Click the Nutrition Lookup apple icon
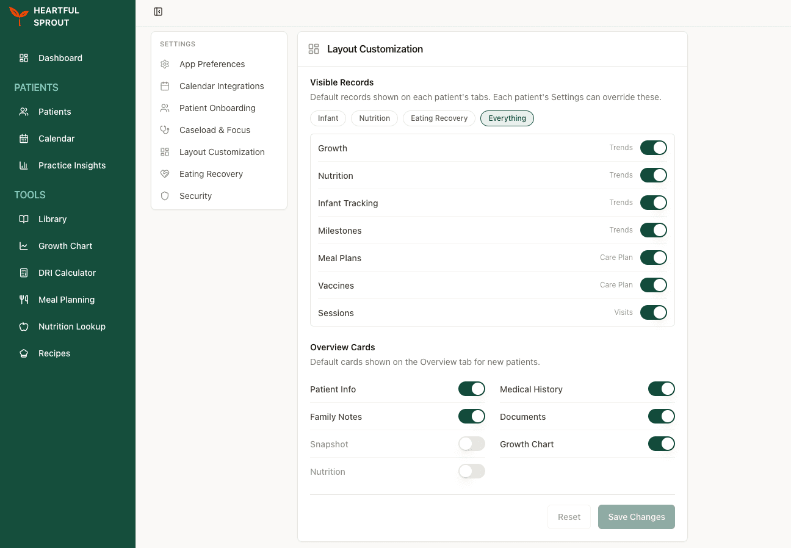This screenshot has width=791, height=548. coord(24,326)
